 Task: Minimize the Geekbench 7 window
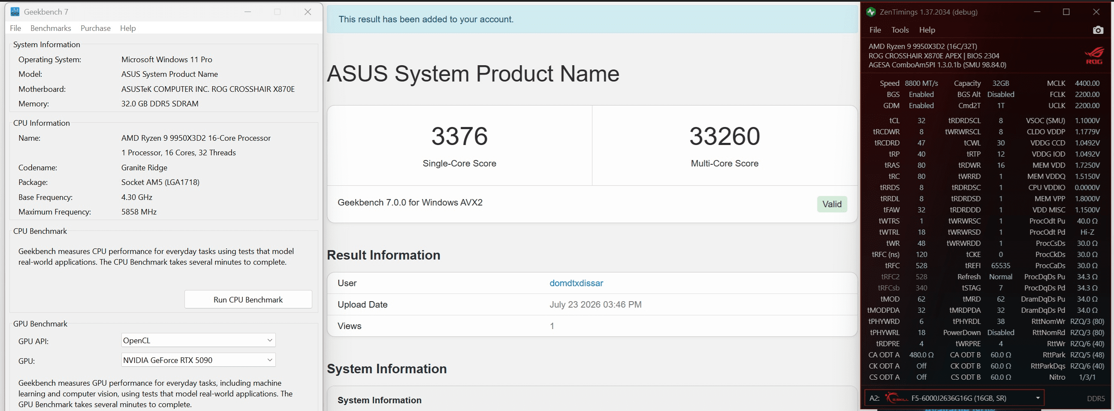(248, 12)
